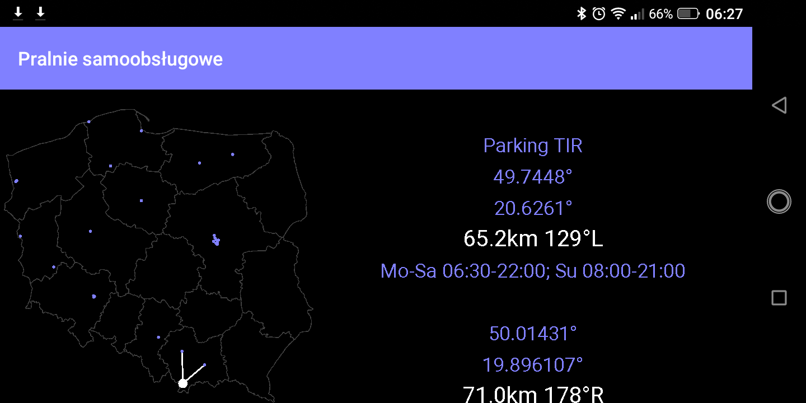
Task: Click longitude value 19.896107°
Action: [533, 365]
